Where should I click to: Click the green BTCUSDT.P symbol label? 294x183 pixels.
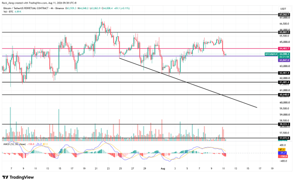(271, 54)
